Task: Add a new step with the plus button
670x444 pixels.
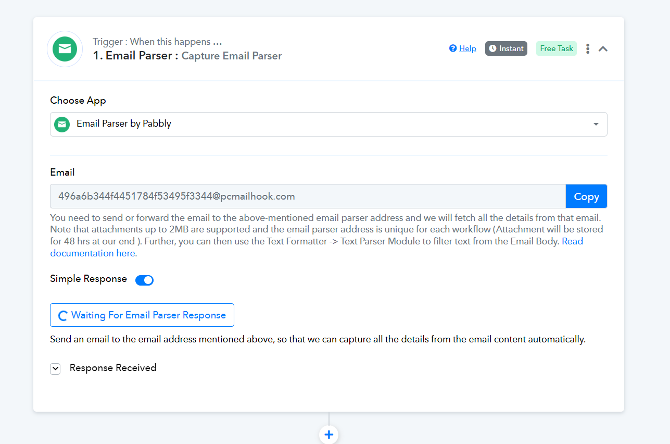Action: pos(328,434)
